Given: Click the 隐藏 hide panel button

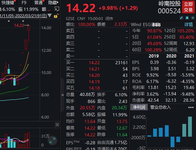Looking at the screenshot, I should [x=53, y=2].
